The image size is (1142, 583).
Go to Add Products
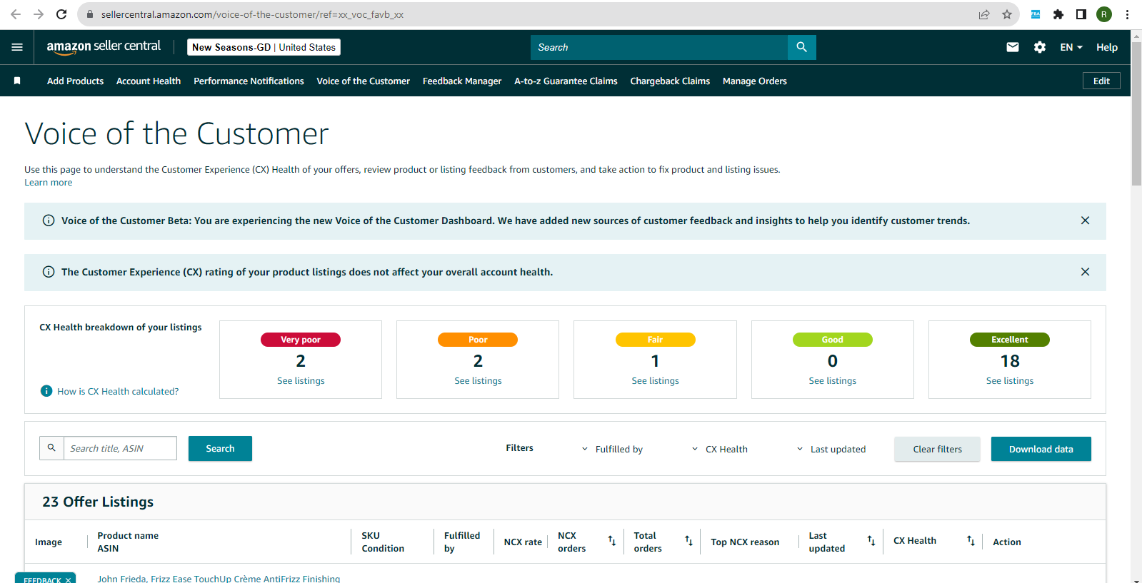click(75, 81)
